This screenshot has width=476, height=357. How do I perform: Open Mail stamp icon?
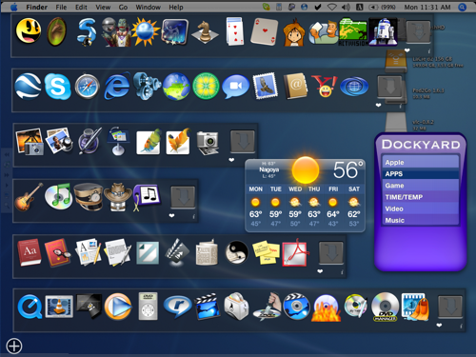(266, 86)
